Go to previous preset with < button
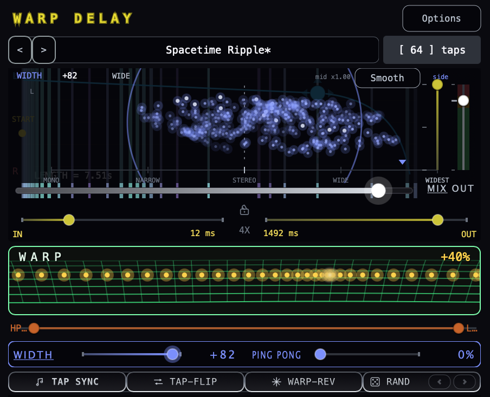 pos(20,50)
